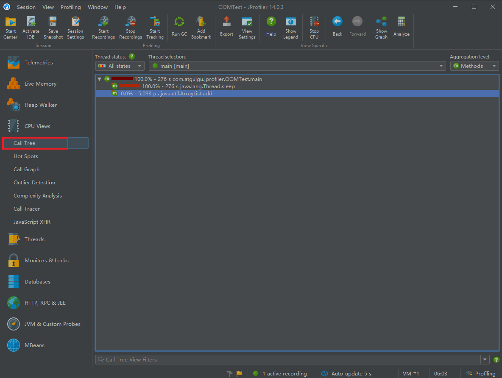
Task: Click the help icon beside the filter field
Action: click(496, 360)
